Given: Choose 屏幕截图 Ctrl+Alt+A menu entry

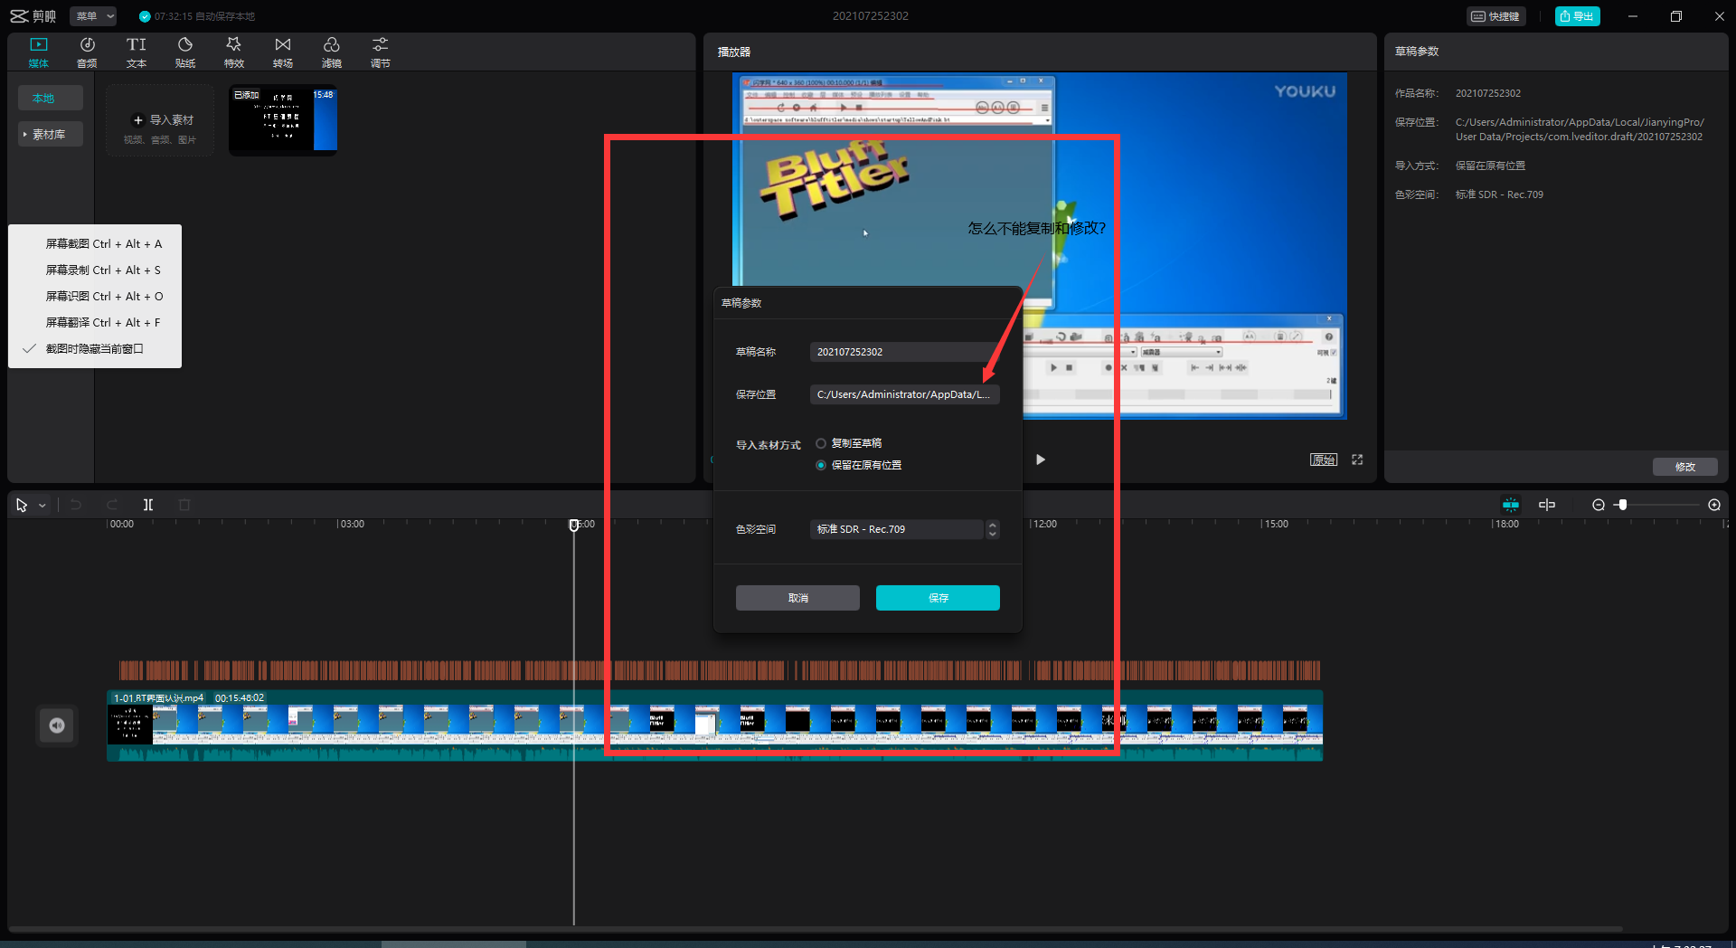Looking at the screenshot, I should coord(95,244).
